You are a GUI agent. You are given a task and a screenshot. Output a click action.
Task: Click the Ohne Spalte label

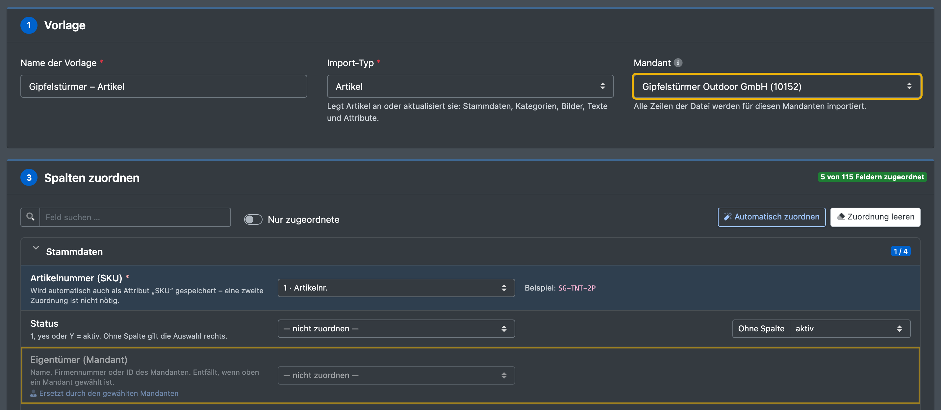[x=761, y=328]
